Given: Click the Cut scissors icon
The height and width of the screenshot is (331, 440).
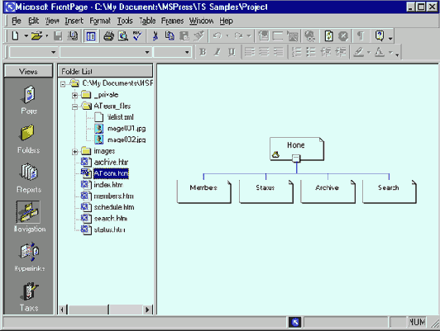Looking at the screenshot, I should 155,36.
